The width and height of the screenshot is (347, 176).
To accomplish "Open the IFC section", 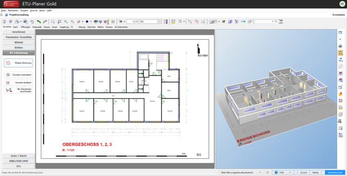I will [19, 166].
